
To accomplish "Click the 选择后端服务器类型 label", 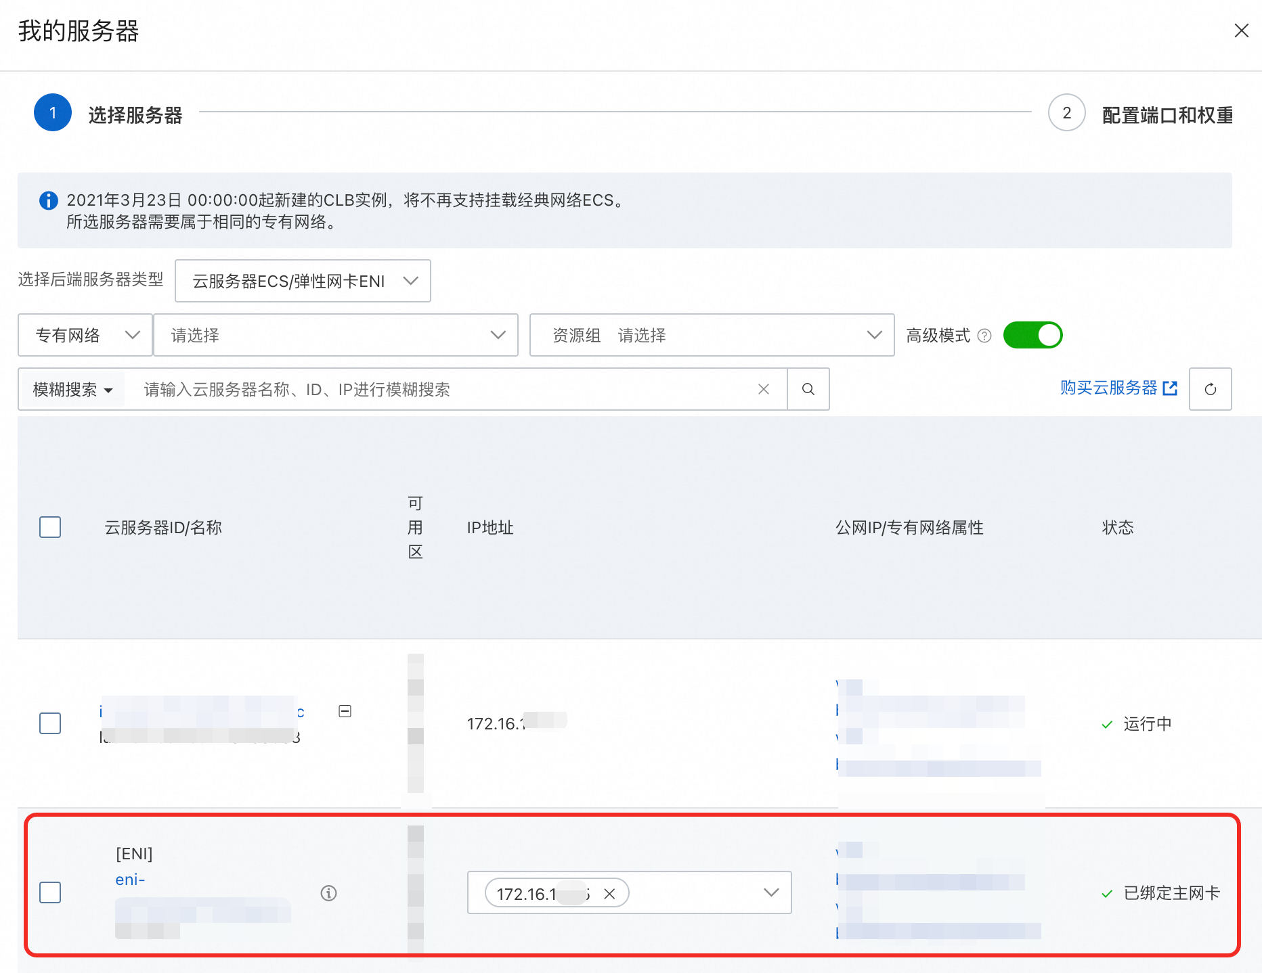I will [91, 279].
